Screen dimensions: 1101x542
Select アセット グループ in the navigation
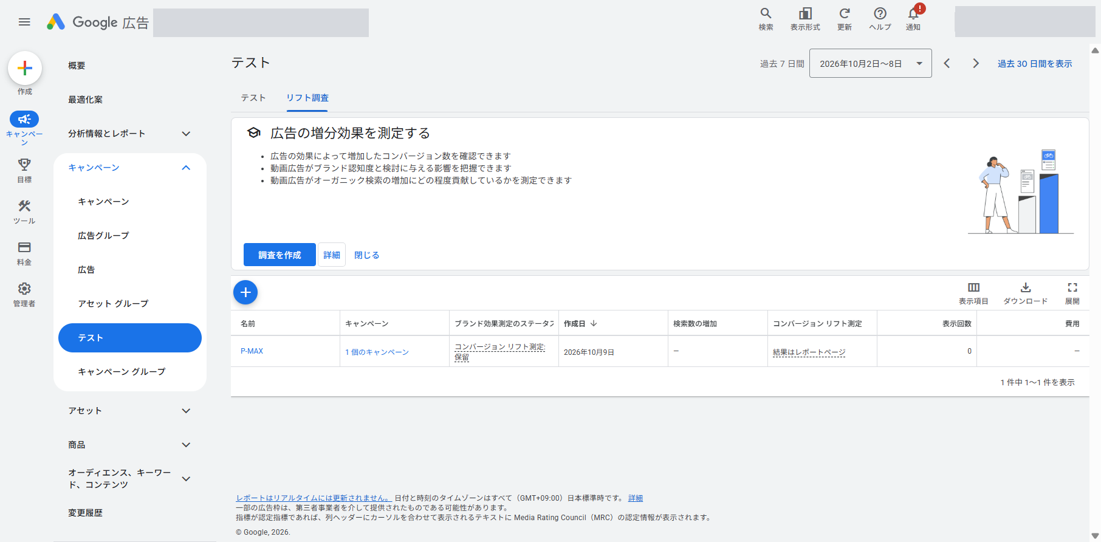pos(113,304)
